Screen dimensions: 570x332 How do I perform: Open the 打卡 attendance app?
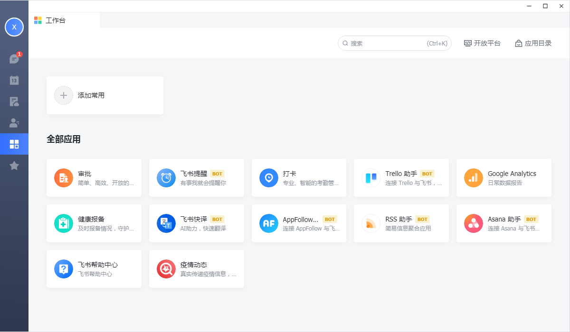coord(299,178)
